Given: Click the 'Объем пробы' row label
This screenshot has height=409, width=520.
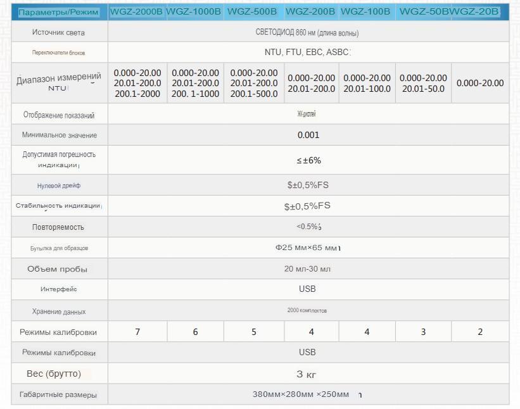Looking at the screenshot, I should click(x=57, y=269).
